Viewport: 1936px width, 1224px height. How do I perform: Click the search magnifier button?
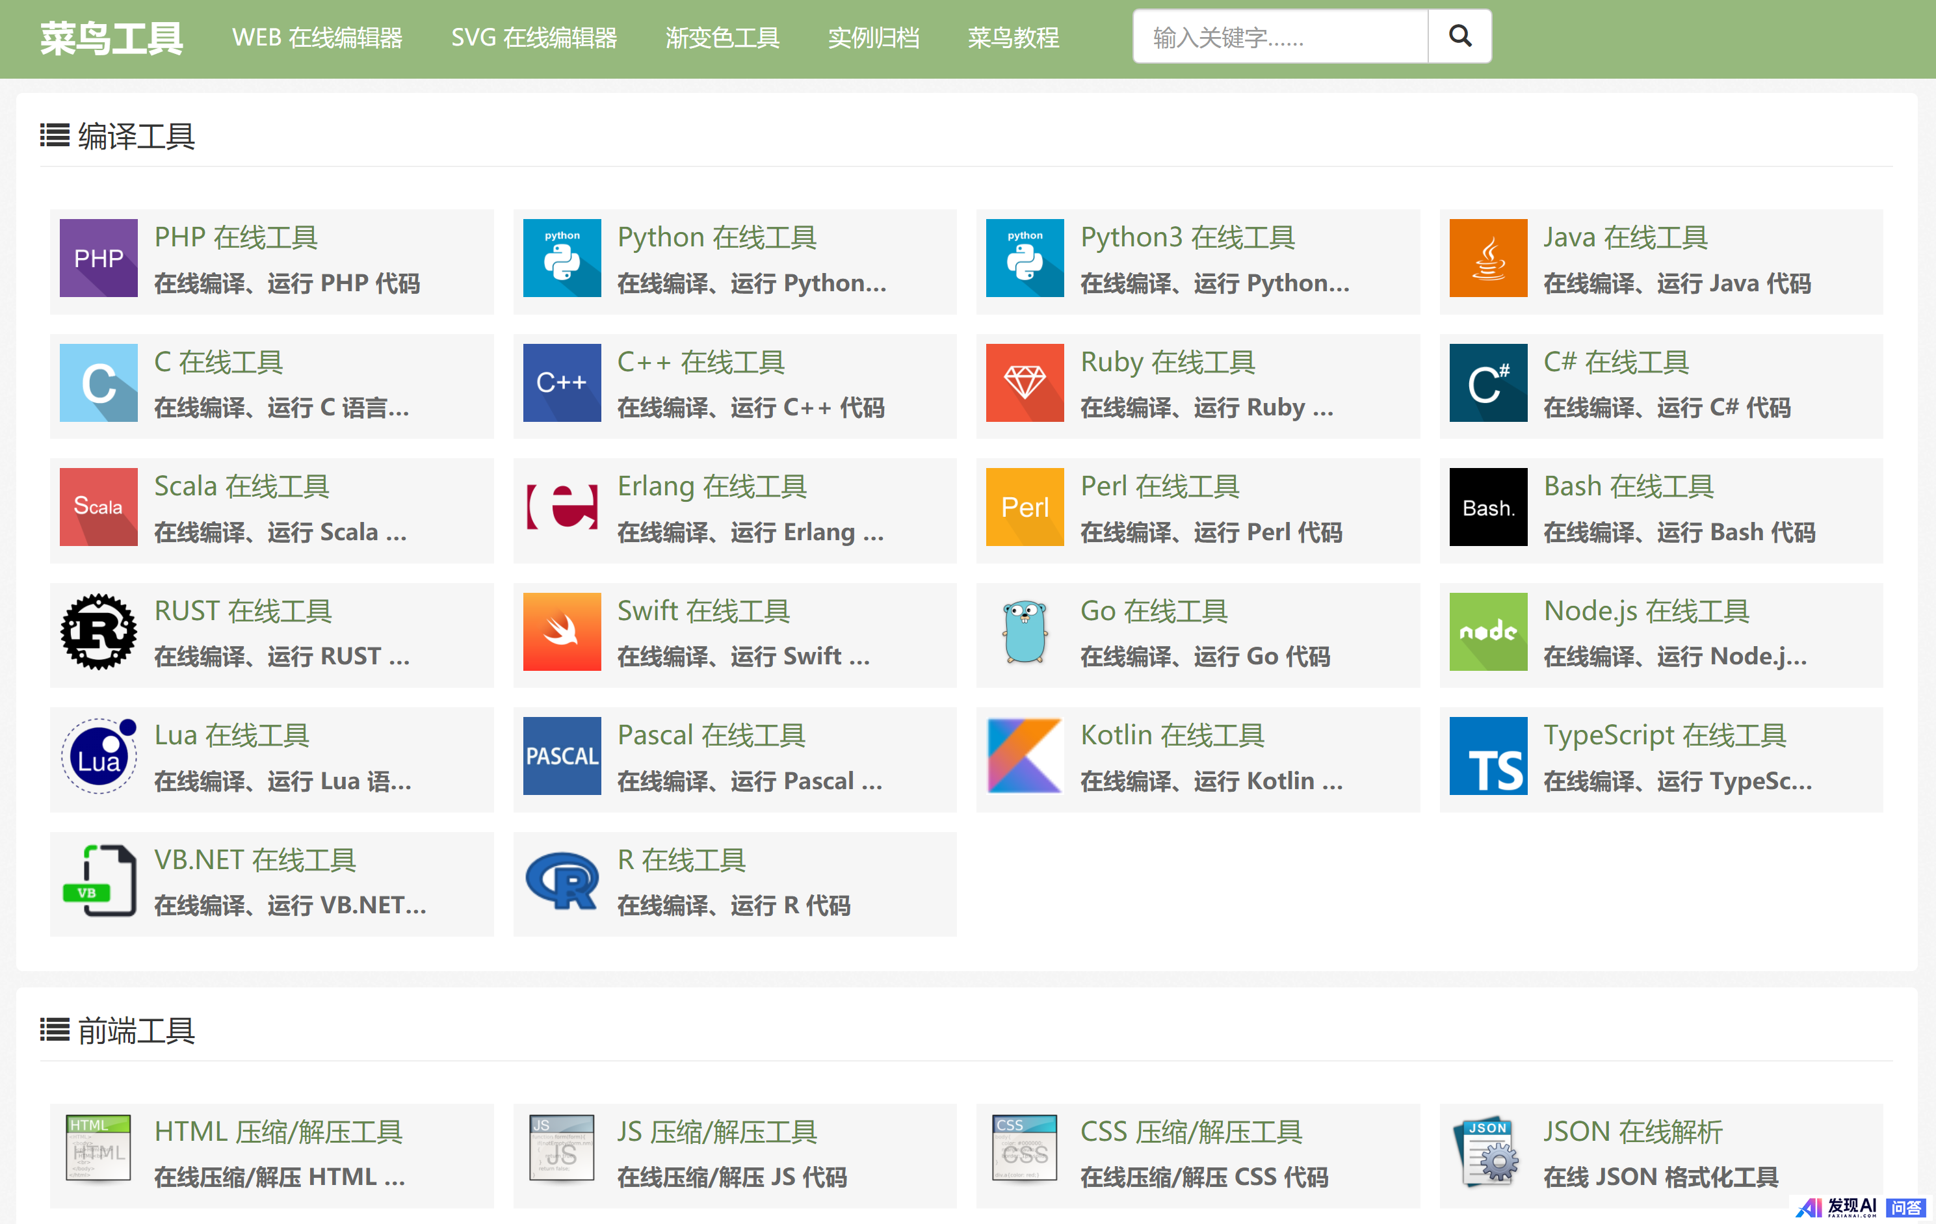tap(1459, 36)
